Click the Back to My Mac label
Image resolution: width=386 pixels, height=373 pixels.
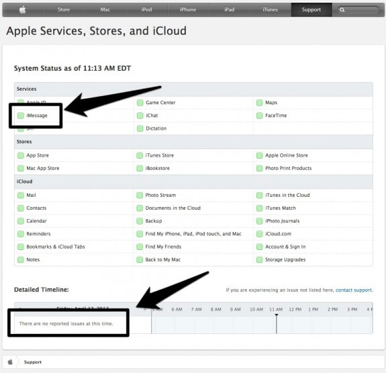(x=163, y=259)
